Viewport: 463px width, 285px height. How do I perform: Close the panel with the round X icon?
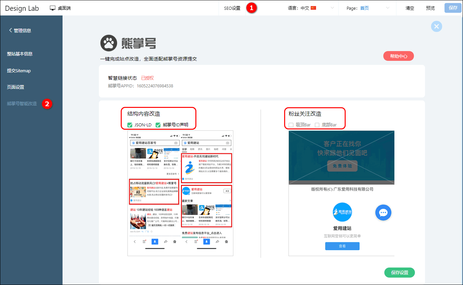(x=436, y=27)
